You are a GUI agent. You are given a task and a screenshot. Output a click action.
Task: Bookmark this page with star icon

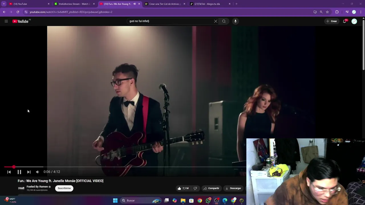327,12
